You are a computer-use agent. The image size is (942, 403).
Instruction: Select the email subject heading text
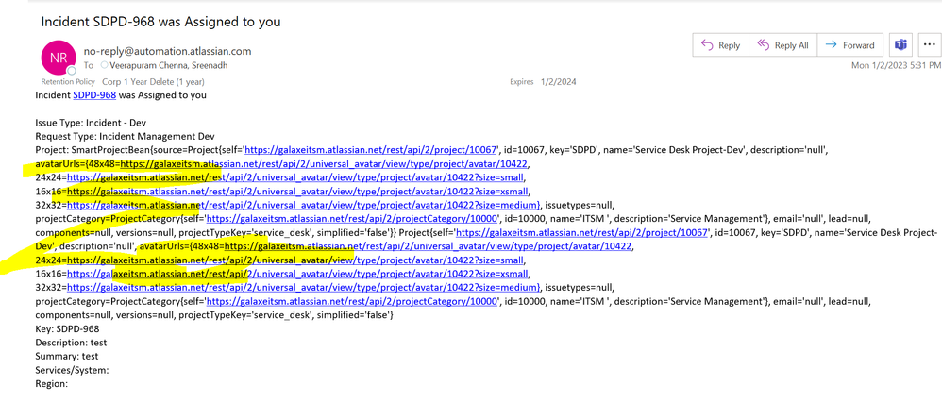coord(161,23)
